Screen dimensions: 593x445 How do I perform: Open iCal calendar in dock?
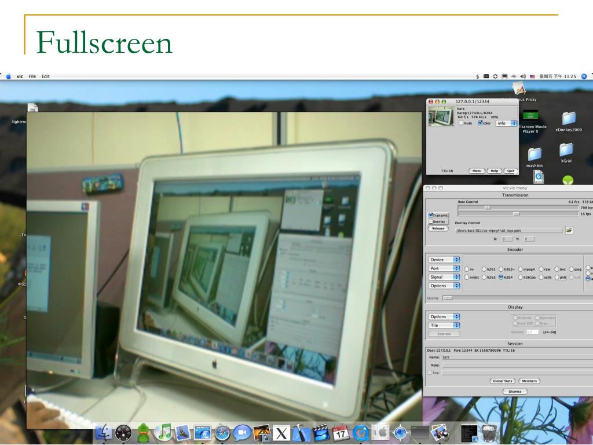(341, 432)
